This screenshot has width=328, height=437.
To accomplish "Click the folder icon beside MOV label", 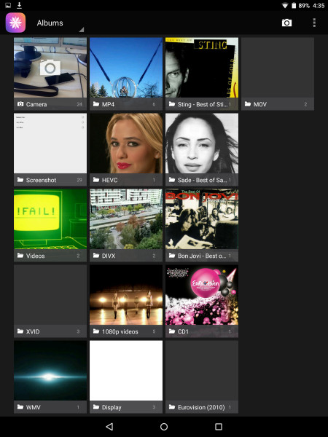I will coord(248,104).
